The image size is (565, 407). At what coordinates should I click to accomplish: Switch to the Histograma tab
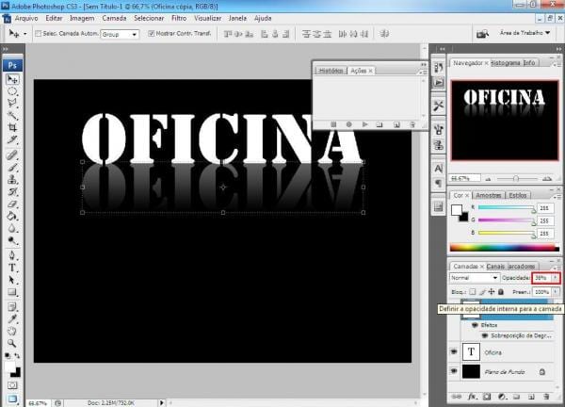click(506, 63)
